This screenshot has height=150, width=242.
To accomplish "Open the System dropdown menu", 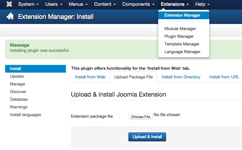I will pyautogui.click(x=28, y=4).
